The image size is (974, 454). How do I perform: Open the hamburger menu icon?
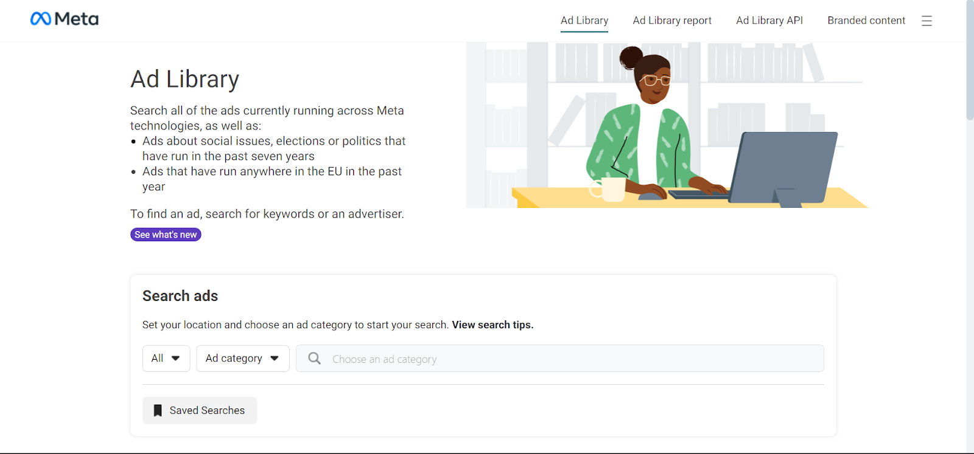coord(927,21)
